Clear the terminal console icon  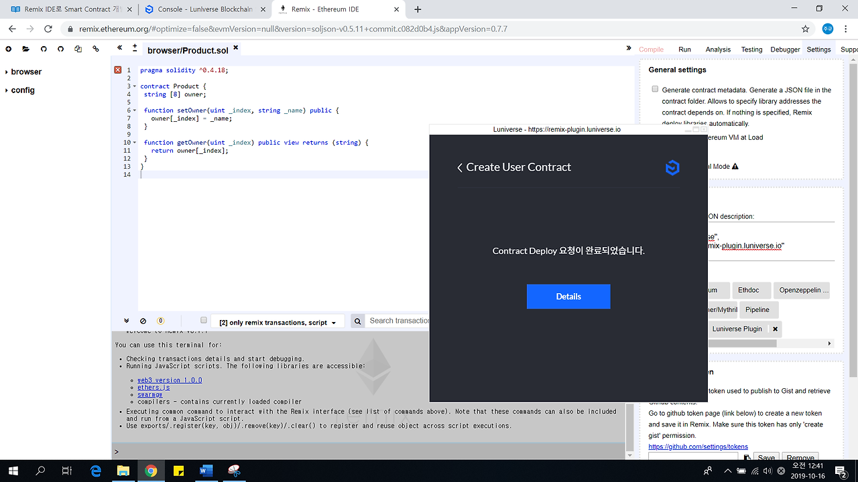143,321
